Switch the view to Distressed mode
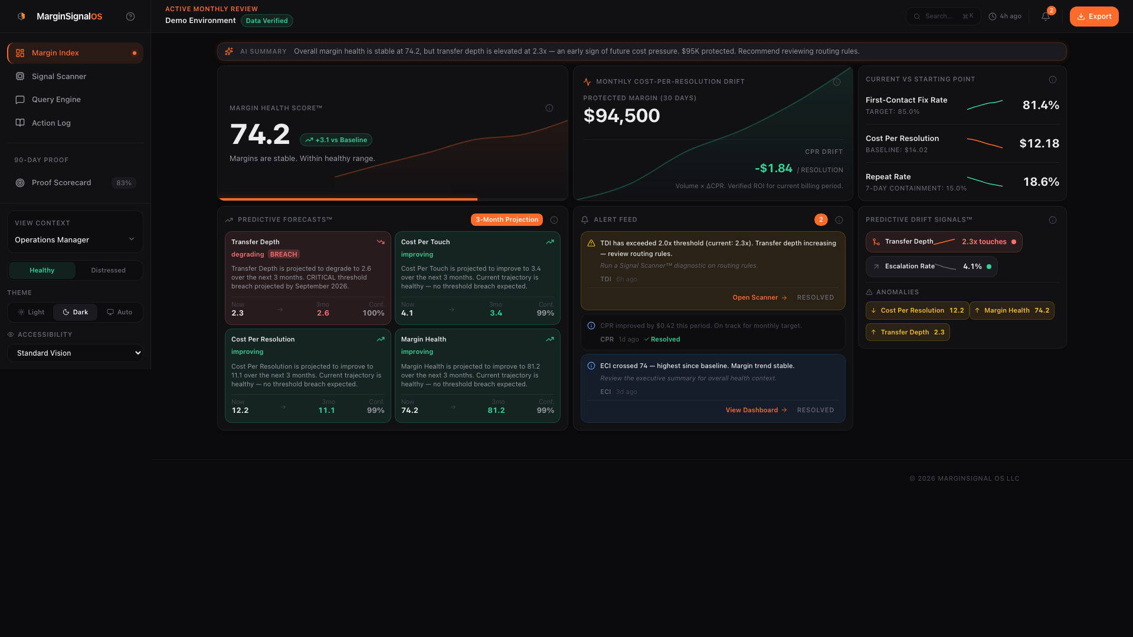 click(108, 270)
